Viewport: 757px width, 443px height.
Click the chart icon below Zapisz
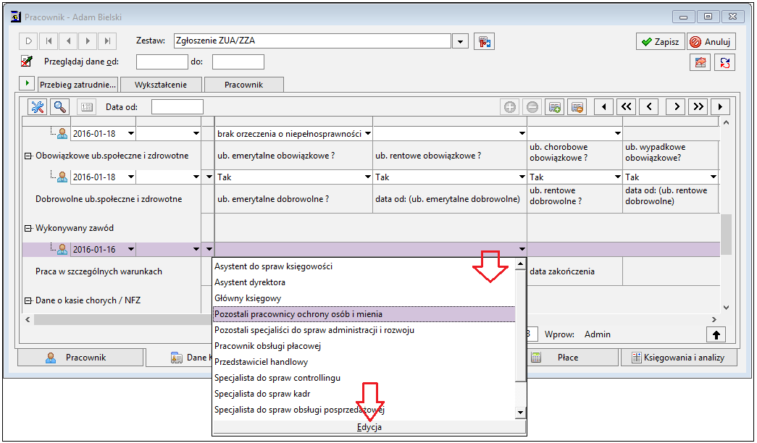click(700, 62)
